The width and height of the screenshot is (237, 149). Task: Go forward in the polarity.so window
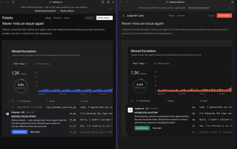pos(7,2)
